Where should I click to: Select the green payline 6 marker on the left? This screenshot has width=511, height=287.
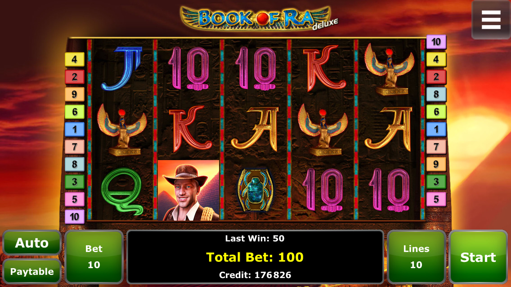tap(75, 112)
